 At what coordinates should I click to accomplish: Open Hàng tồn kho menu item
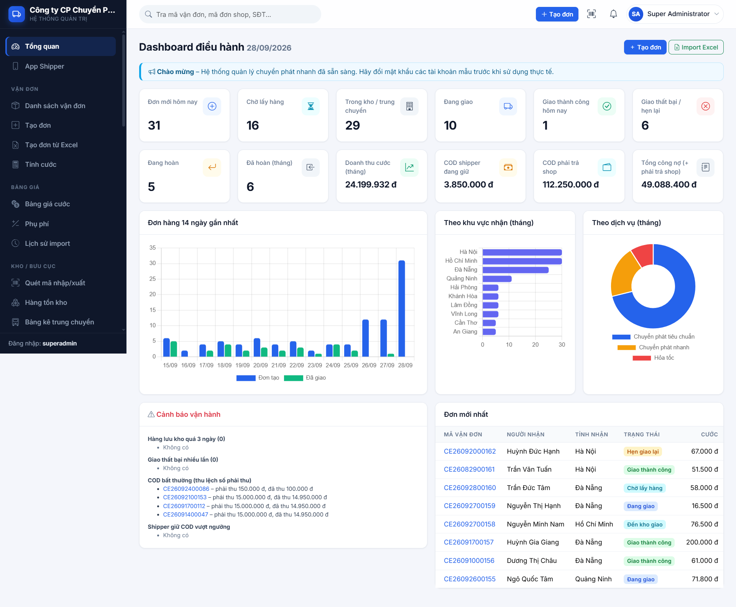61,303
